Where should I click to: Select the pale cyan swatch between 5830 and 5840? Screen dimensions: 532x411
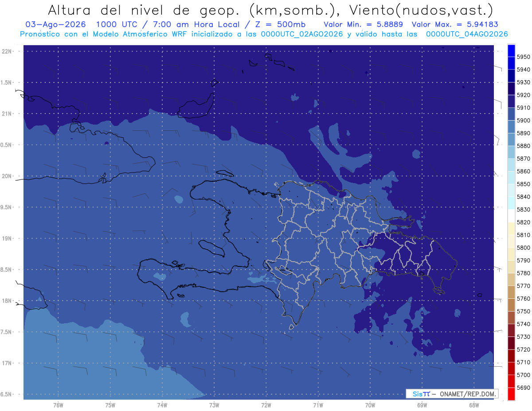(x=511, y=203)
